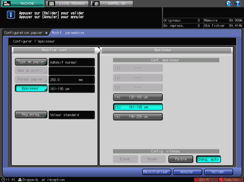The image size is (244, 182).
Task: Select the Épaisseur setting button
Action: pos(31,88)
